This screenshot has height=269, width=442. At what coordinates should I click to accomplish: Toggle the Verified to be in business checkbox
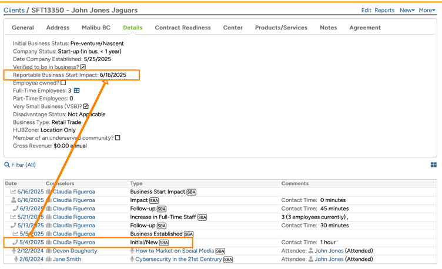coord(83,67)
